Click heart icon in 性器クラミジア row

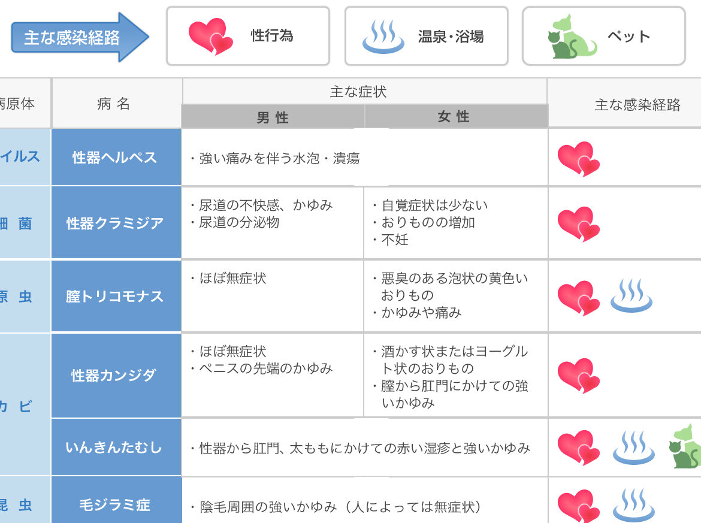click(x=579, y=224)
